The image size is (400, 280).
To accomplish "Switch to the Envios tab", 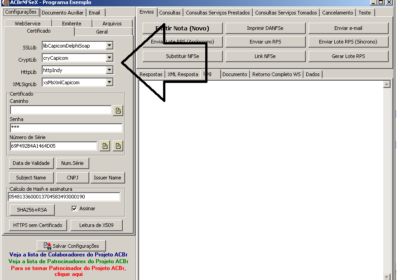I will tap(147, 12).
